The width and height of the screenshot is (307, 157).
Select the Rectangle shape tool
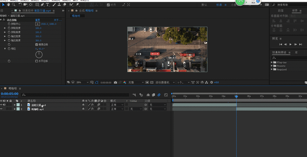click(37, 4)
